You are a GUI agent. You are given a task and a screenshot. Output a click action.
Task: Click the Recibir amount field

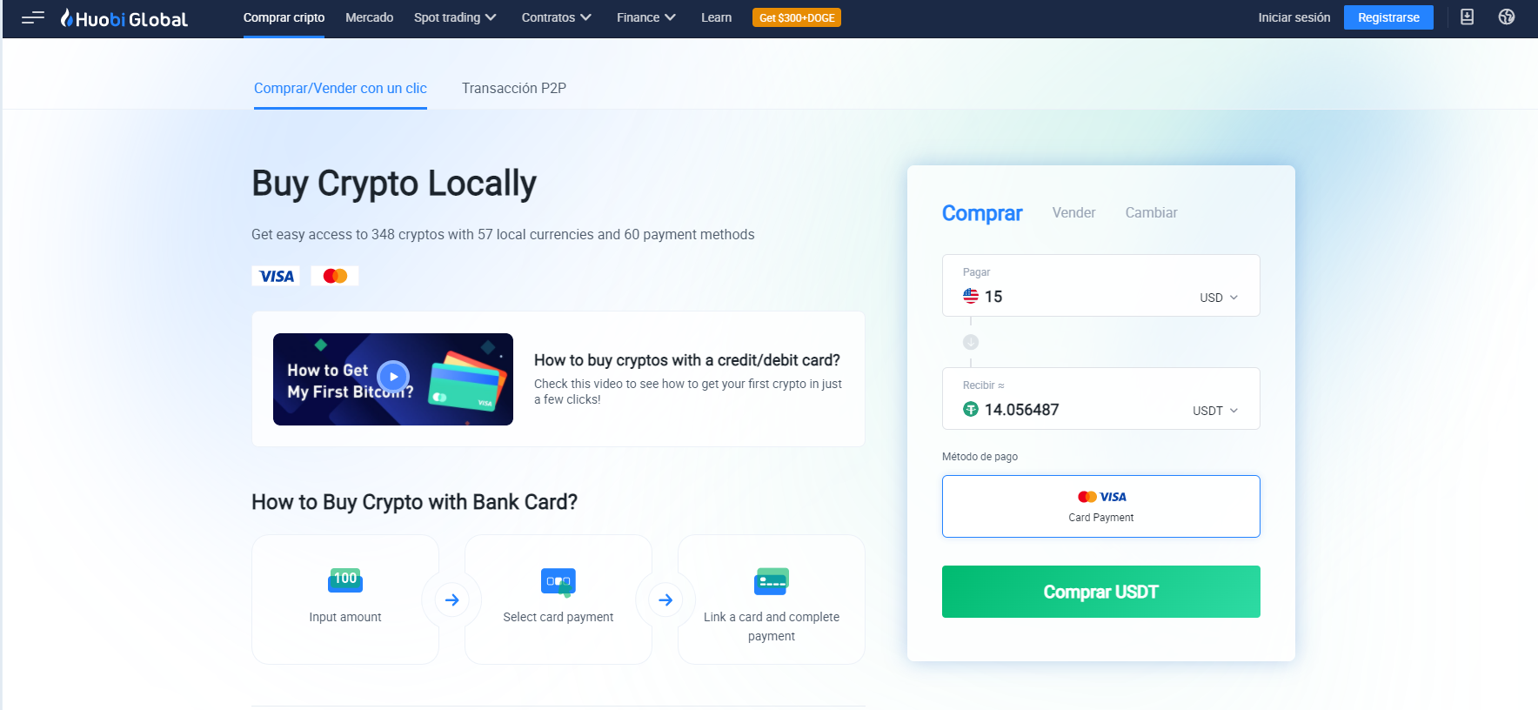pos(1100,399)
